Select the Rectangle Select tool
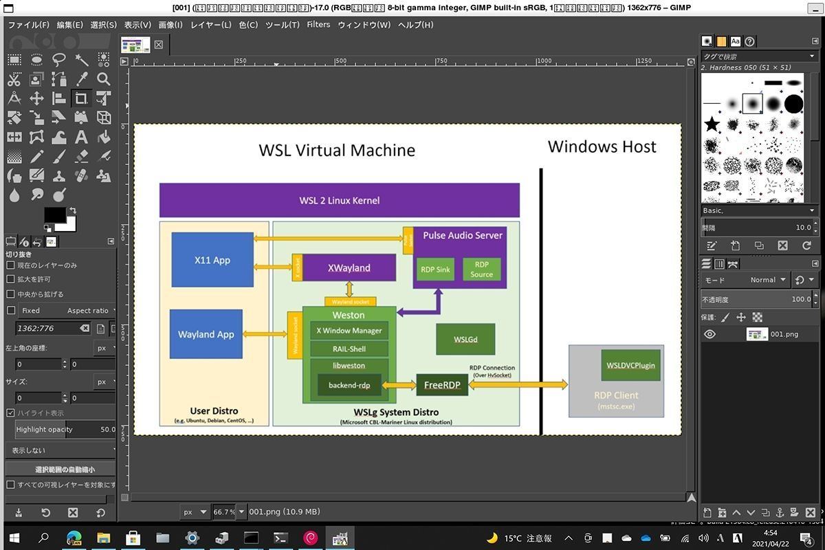Screen dimensions: 825x550 14,60
